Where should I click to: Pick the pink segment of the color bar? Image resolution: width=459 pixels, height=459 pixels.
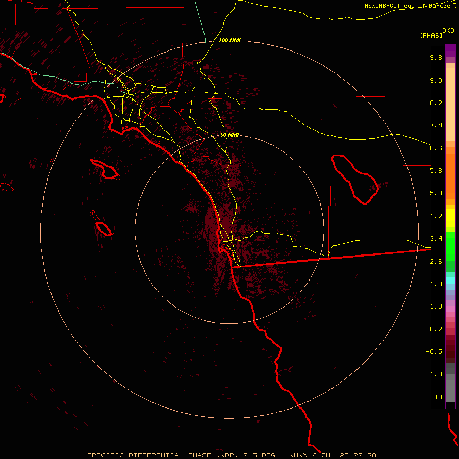[x=450, y=309]
